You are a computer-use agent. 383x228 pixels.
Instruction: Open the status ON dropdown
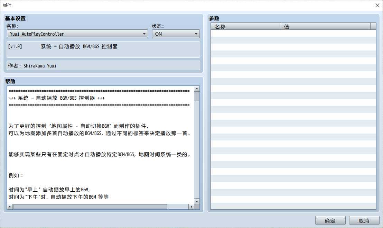[176, 34]
